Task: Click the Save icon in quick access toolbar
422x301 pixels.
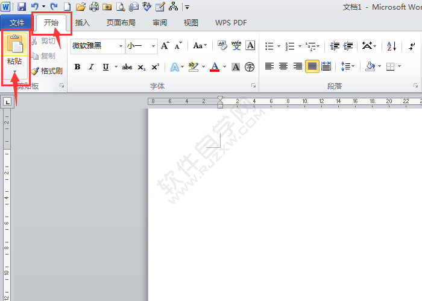Action: [x=22, y=7]
